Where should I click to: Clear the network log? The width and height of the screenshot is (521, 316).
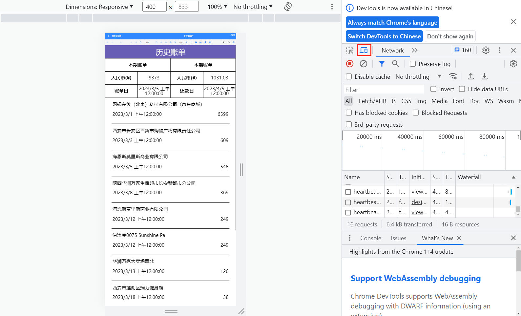[364, 64]
